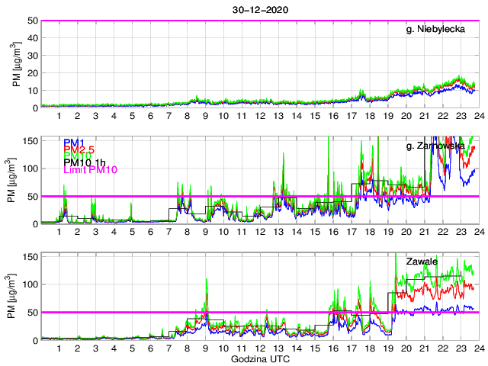Click the 'Godzina UTC' x-axis label

[260, 359]
